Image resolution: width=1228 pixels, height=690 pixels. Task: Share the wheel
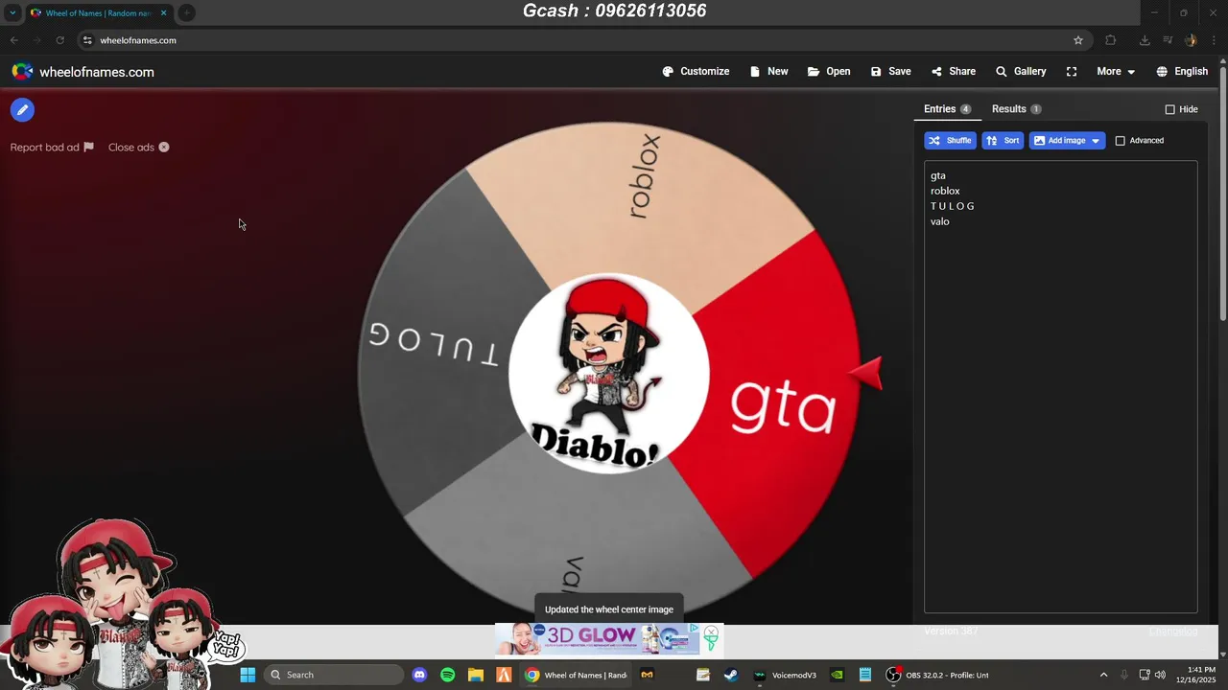[x=953, y=72]
